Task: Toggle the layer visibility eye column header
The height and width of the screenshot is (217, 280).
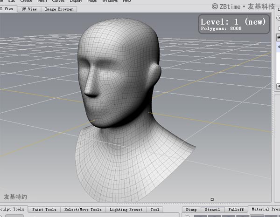Action: pos(279,37)
